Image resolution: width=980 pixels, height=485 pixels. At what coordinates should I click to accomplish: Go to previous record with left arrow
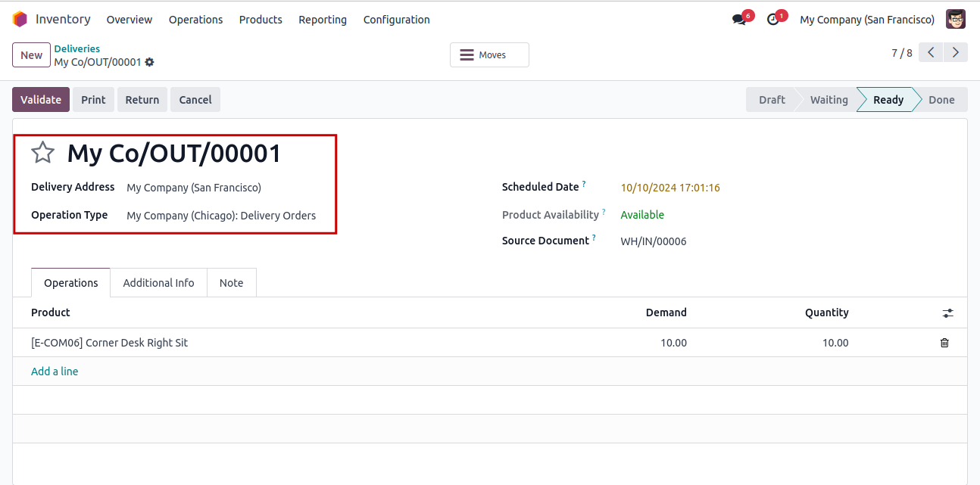pyautogui.click(x=931, y=52)
